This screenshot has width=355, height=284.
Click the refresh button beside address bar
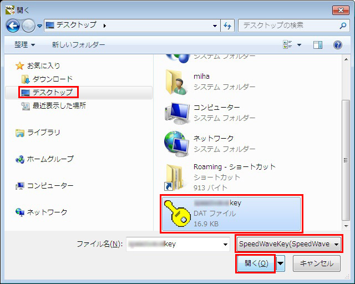coord(227,26)
